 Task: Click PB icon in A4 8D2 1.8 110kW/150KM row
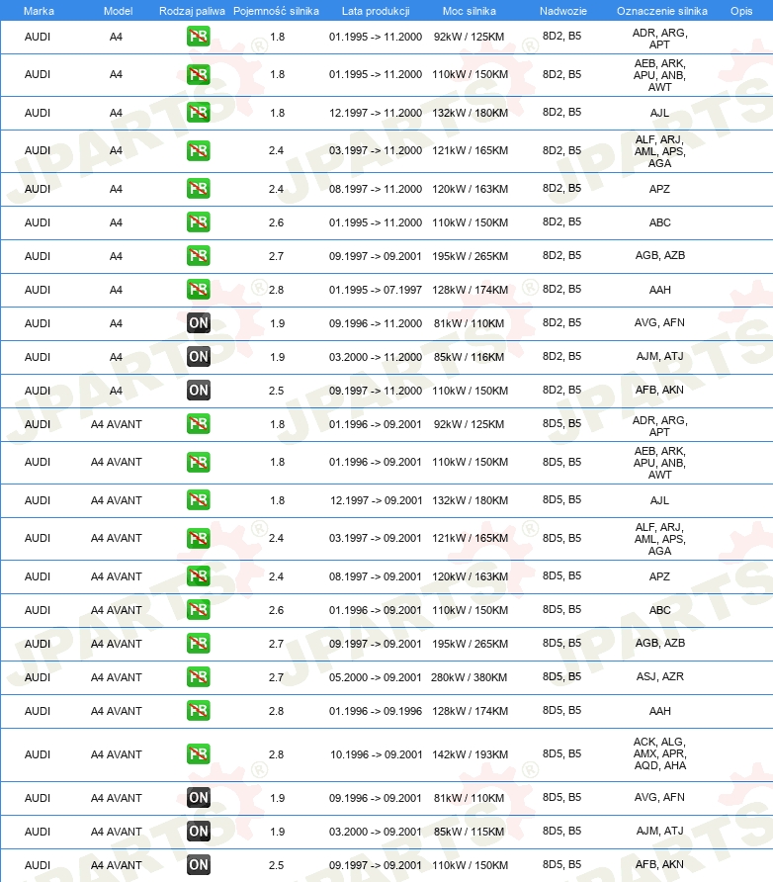point(199,74)
